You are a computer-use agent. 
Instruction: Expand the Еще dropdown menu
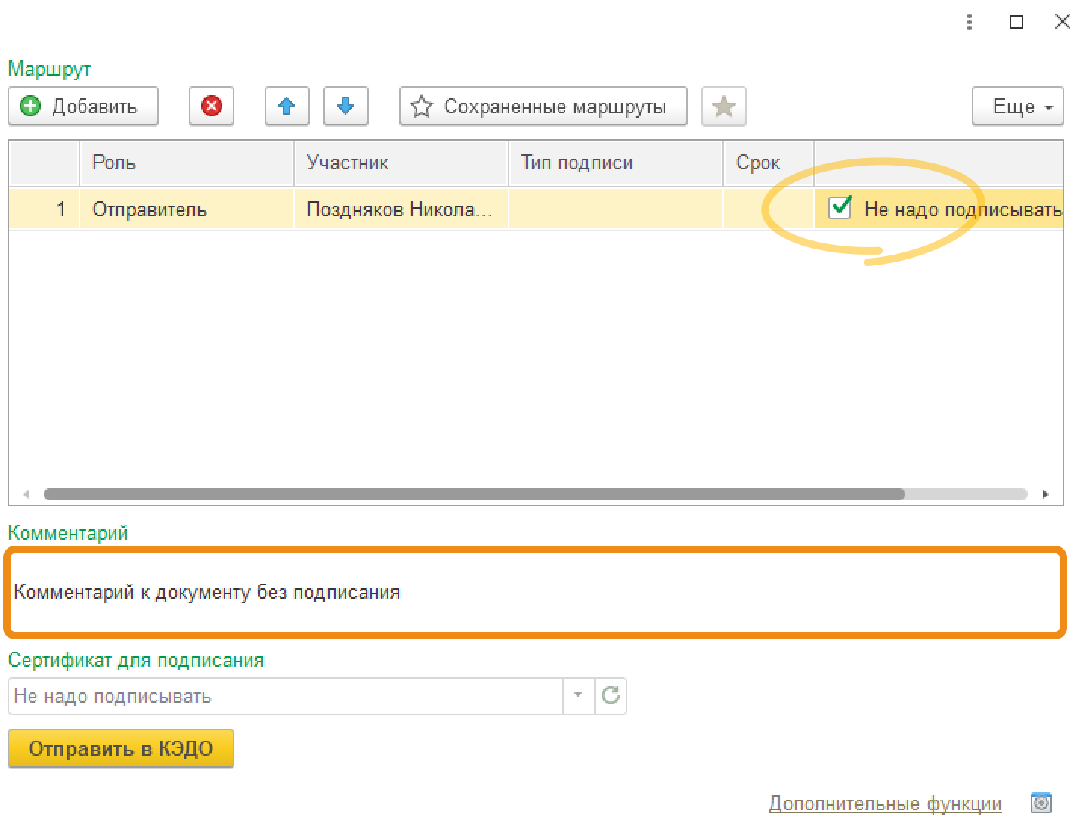[x=1017, y=106]
